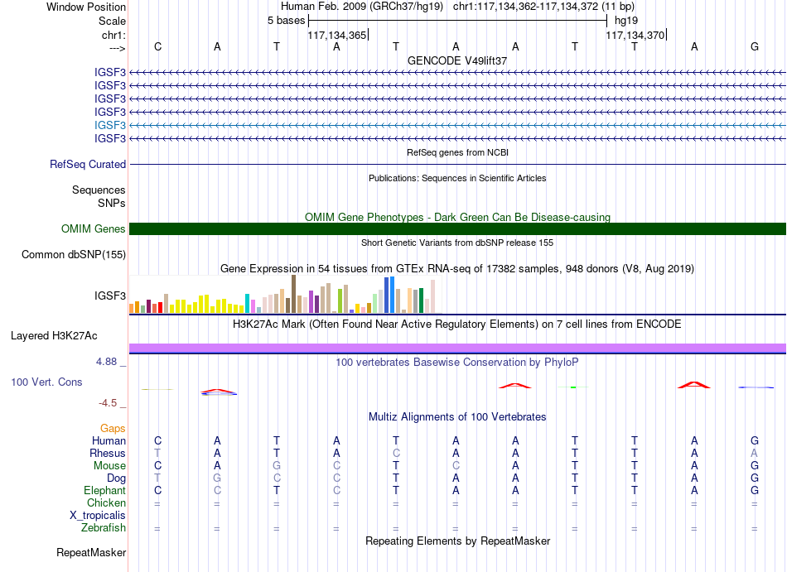787x572 pixels.
Task: Click the Scale ruler bar labeled 5 bases
Action: point(458,21)
